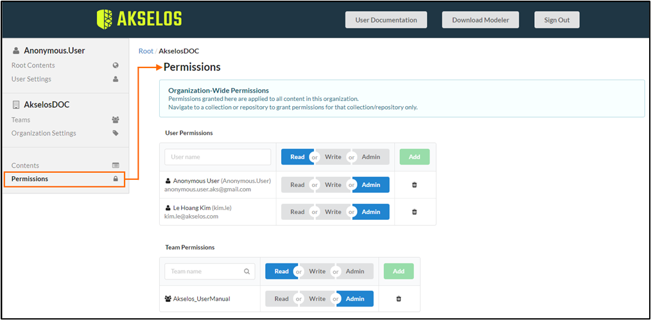Click the tag icon beside Organization Settings
The width and height of the screenshot is (651, 320).
[116, 134]
